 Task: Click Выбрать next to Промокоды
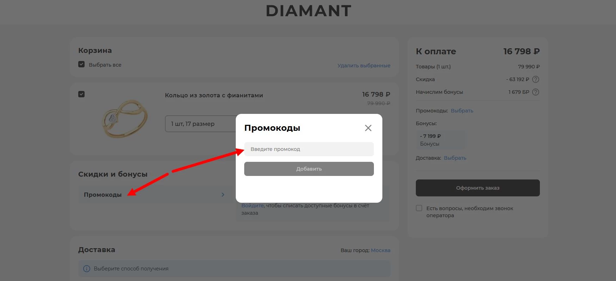click(x=462, y=110)
